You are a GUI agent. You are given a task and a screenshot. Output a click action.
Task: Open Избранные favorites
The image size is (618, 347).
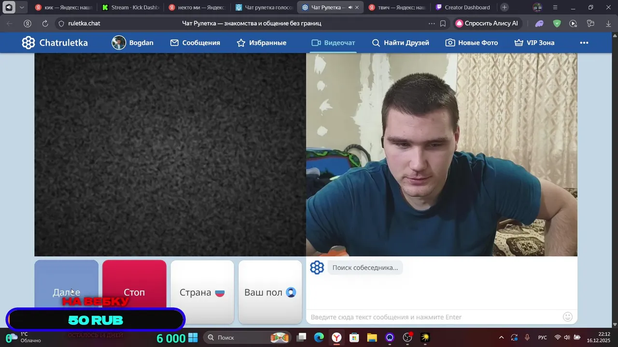262,42
